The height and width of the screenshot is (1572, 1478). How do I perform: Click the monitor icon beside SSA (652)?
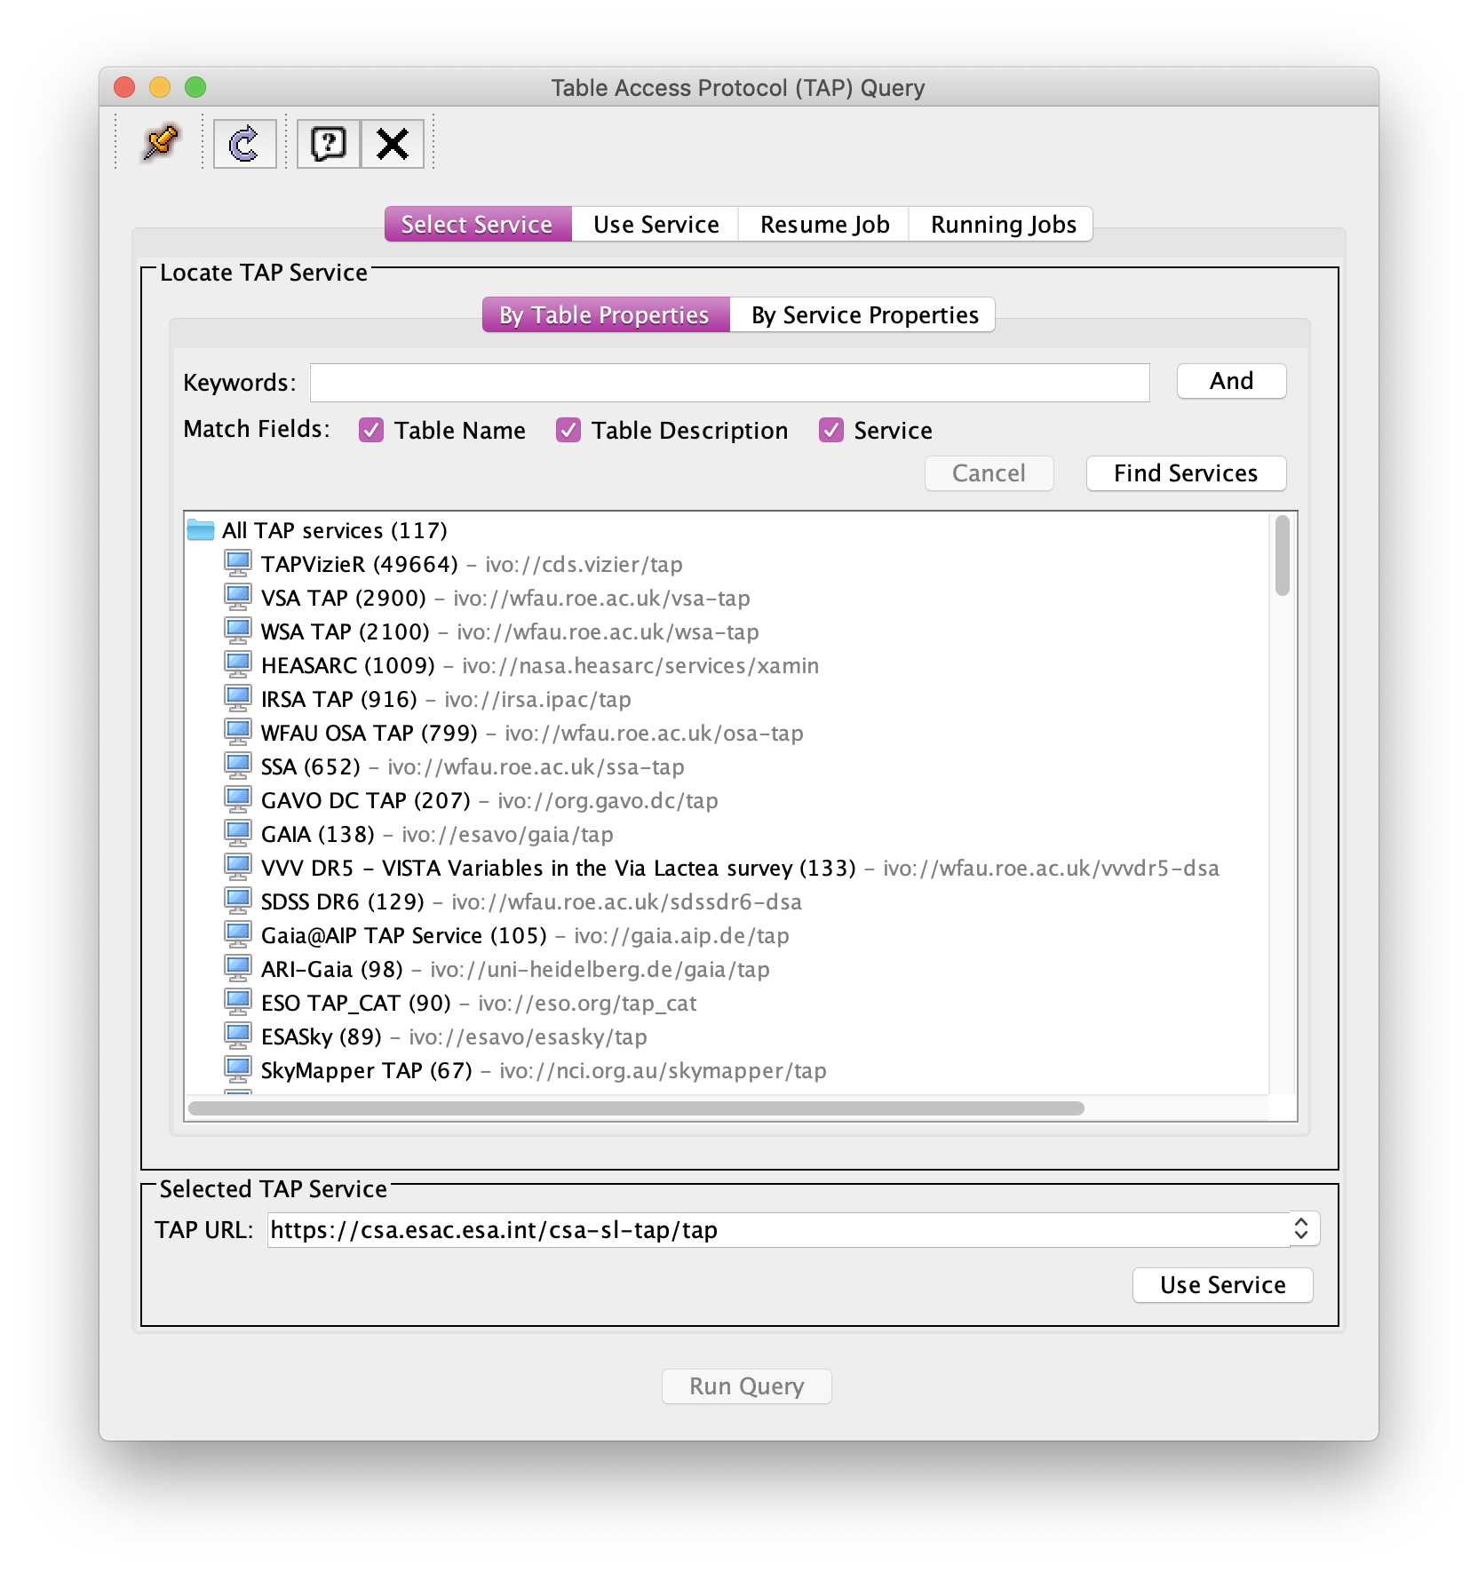(237, 766)
